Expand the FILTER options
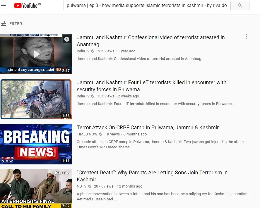Screen dimensions: 260x208 [16, 24]
